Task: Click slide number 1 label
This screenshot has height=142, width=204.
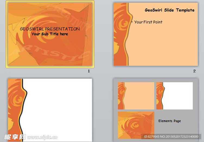Action: point(89,71)
